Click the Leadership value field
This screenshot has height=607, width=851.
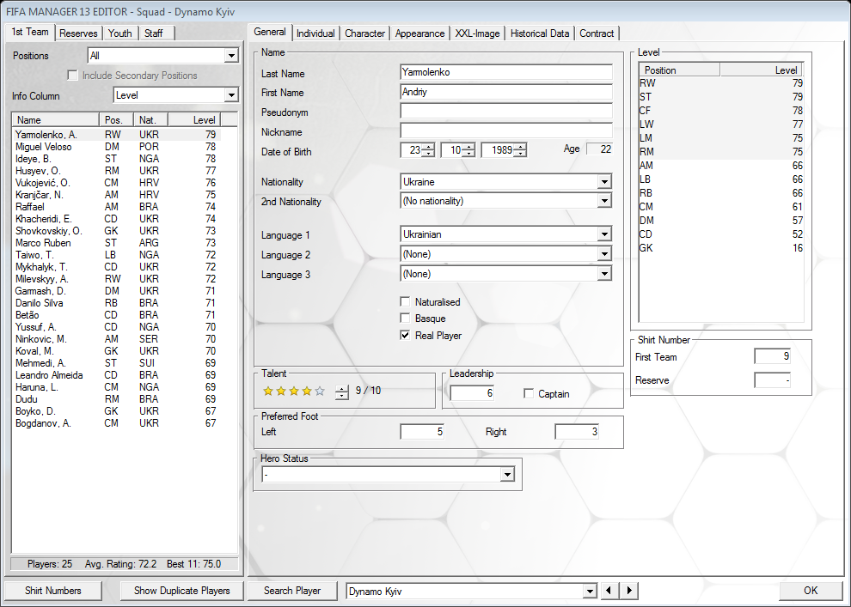point(472,393)
